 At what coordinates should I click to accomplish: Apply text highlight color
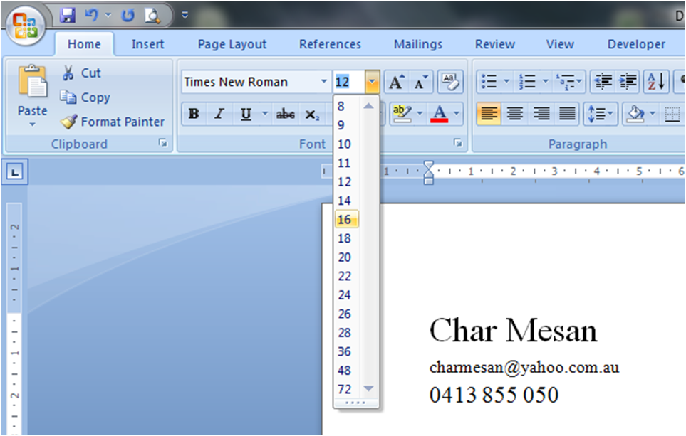click(x=402, y=114)
